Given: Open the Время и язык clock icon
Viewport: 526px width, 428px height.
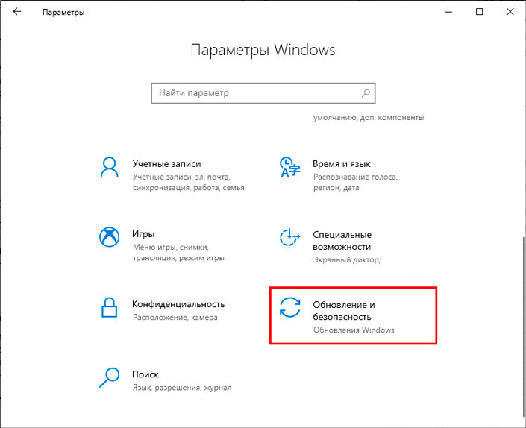Looking at the screenshot, I should click(x=289, y=166).
